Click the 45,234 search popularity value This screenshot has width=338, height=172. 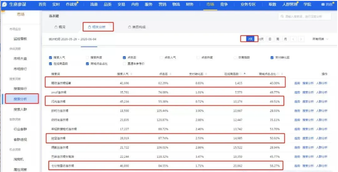124,102
